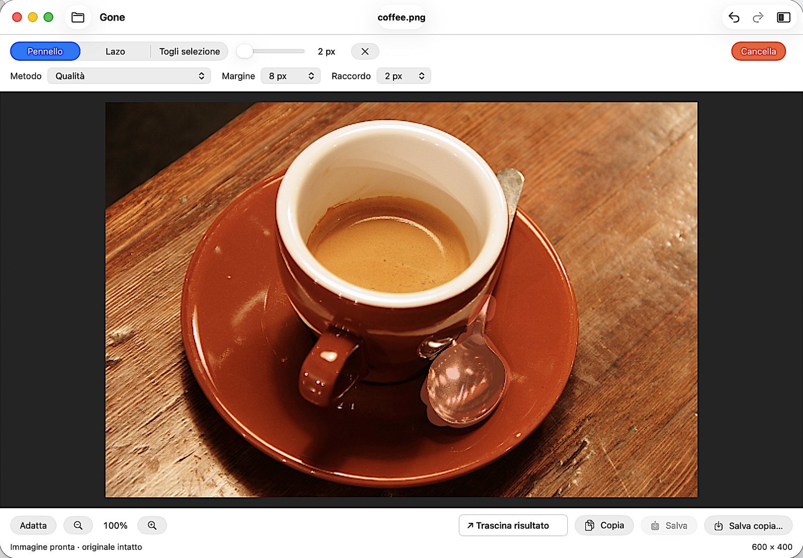Click the Adatta fit button
The image size is (803, 558).
click(33, 525)
